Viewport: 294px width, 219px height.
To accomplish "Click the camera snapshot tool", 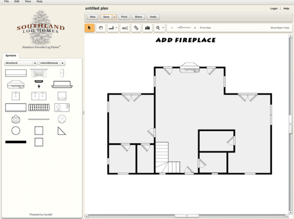I will (147, 28).
